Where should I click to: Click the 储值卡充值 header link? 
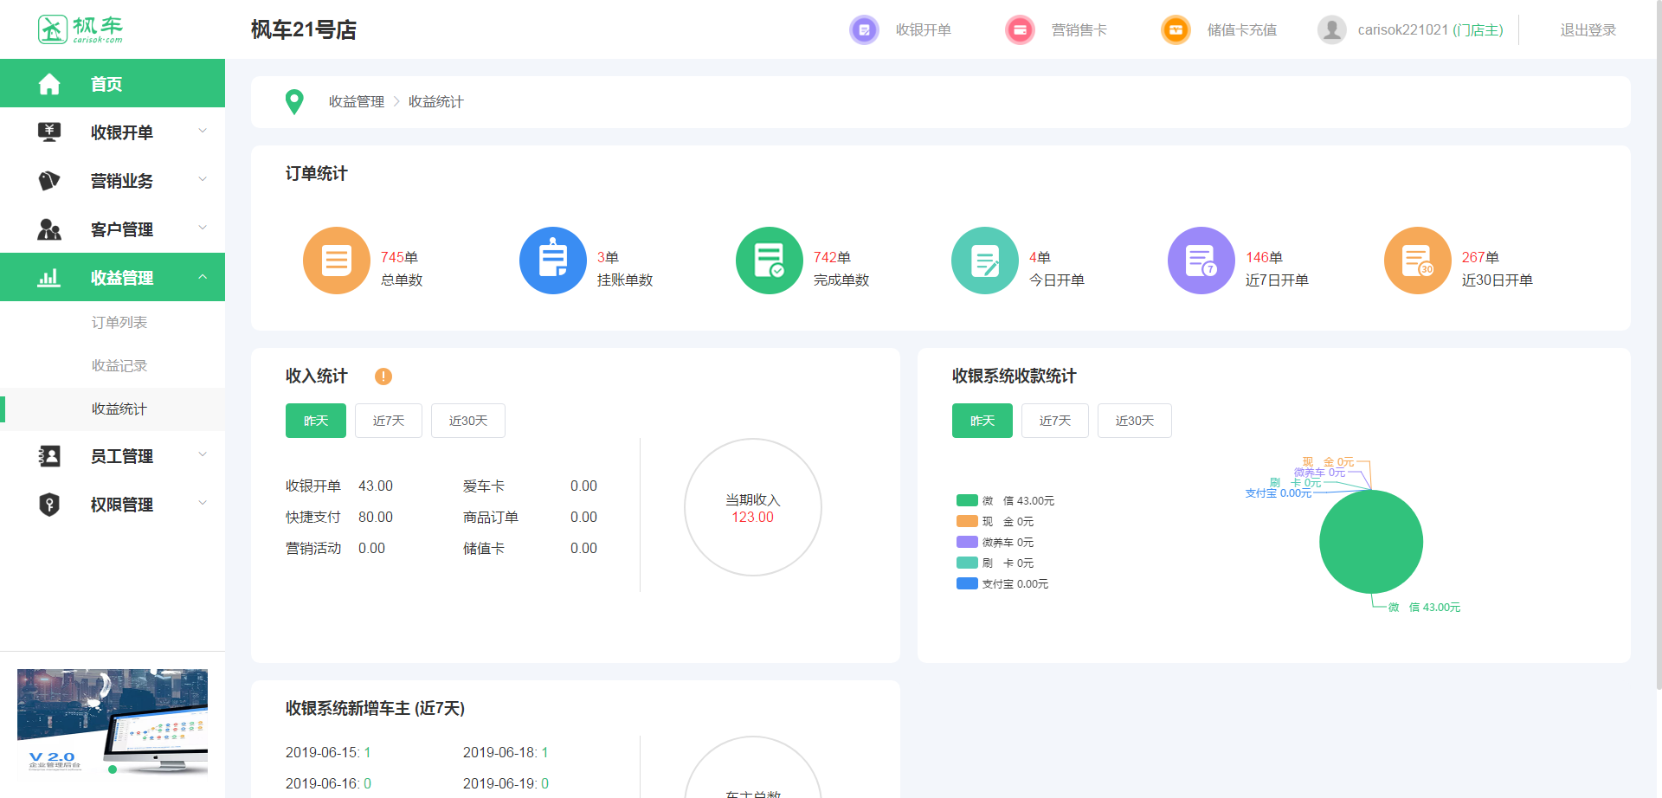pyautogui.click(x=1242, y=30)
